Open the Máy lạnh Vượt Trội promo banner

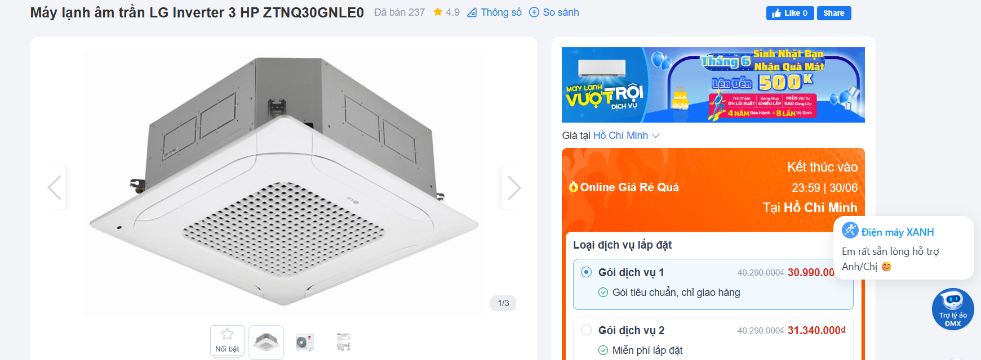(x=713, y=85)
